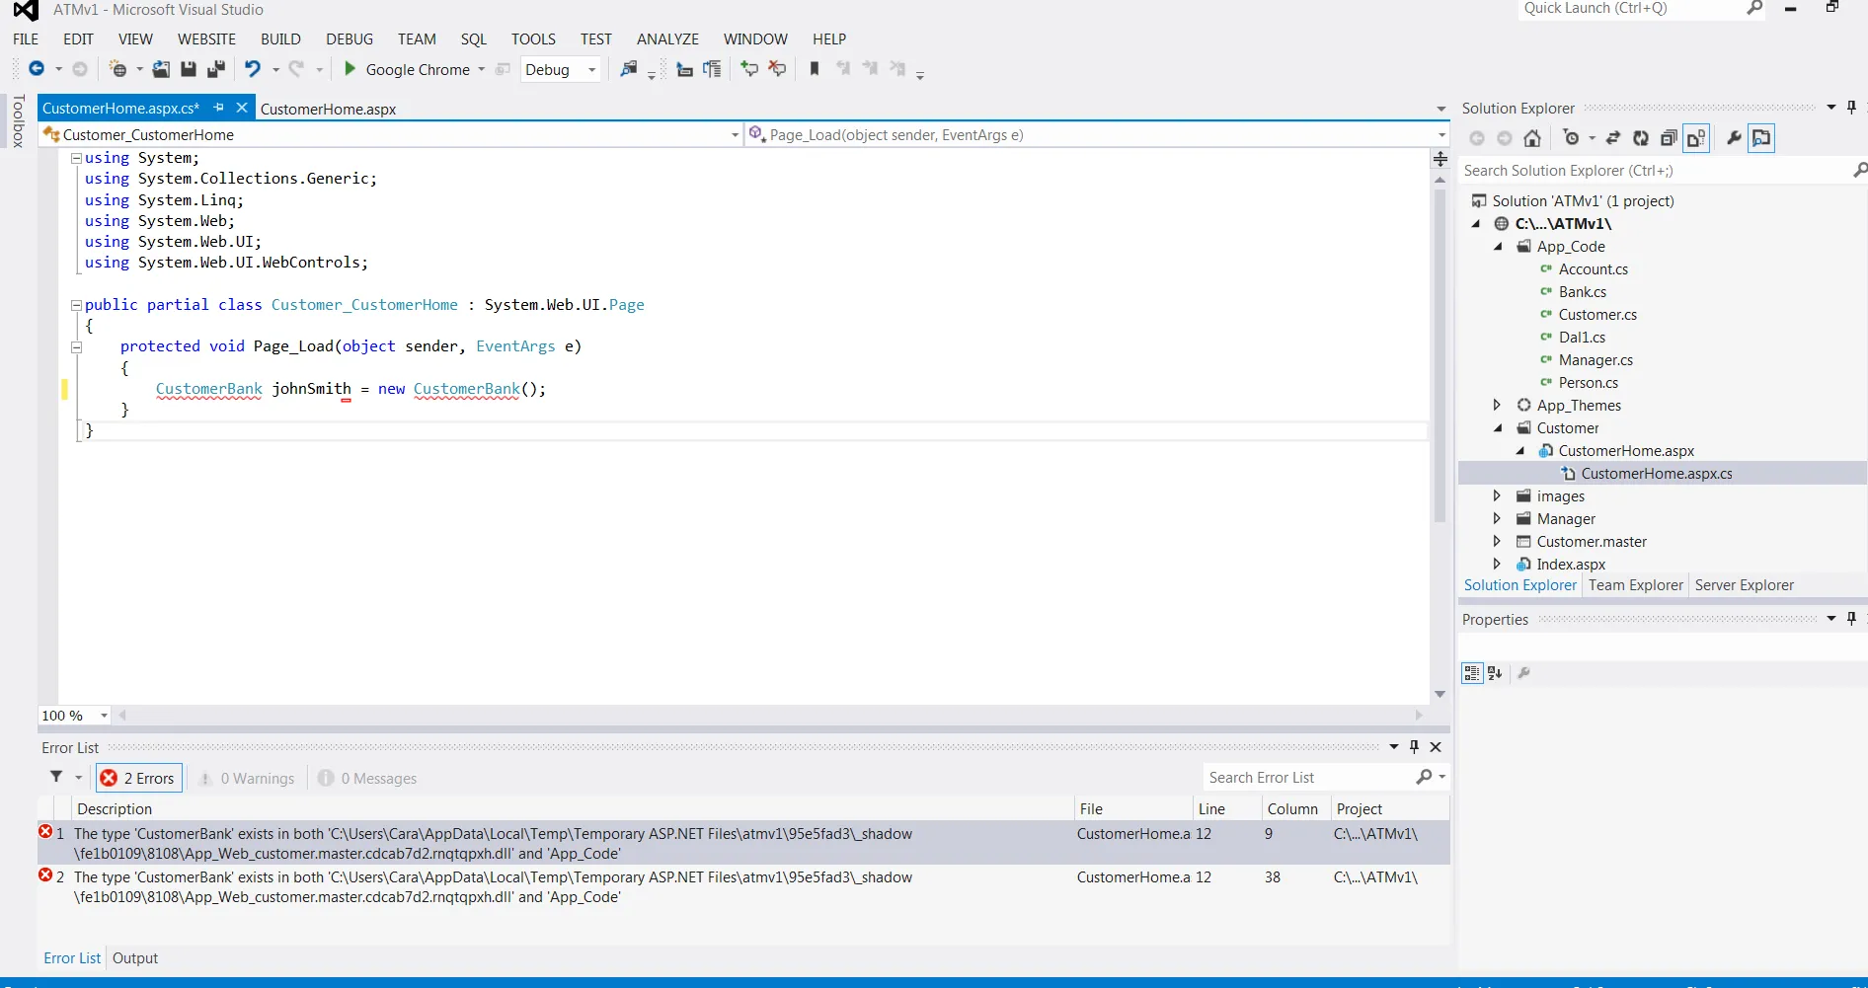Screen dimensions: 1868x988
Task: Click the Comment selected lines icon
Action: pos(749,69)
